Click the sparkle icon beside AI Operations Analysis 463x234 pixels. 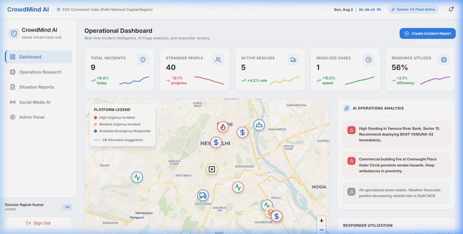click(346, 108)
